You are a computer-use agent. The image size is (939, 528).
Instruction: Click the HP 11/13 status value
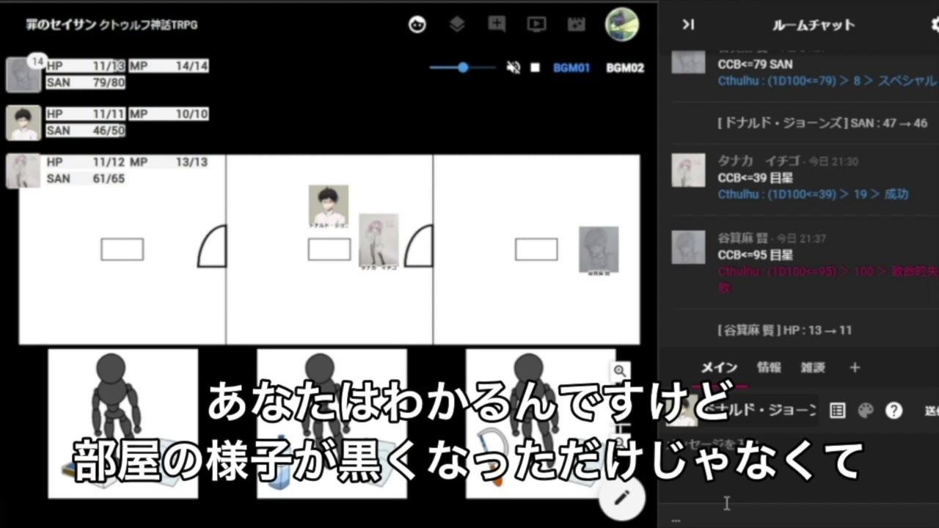tap(86, 66)
